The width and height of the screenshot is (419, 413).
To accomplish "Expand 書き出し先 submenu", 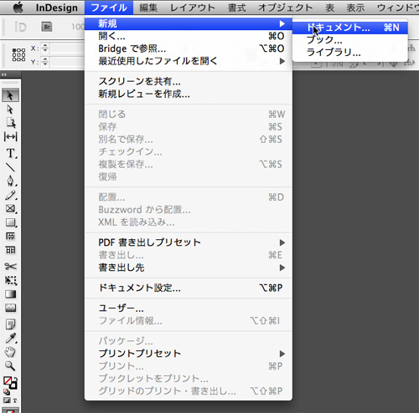I will [x=189, y=268].
